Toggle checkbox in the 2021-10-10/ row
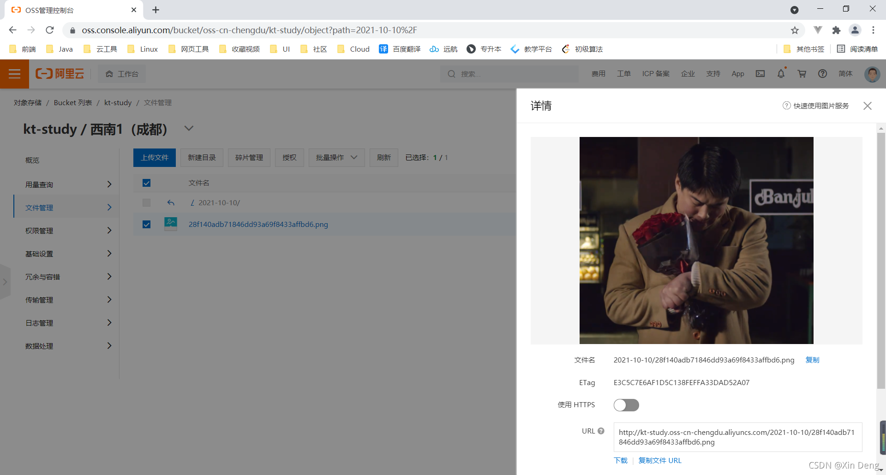Screen dimensions: 886x475 pyautogui.click(x=146, y=203)
